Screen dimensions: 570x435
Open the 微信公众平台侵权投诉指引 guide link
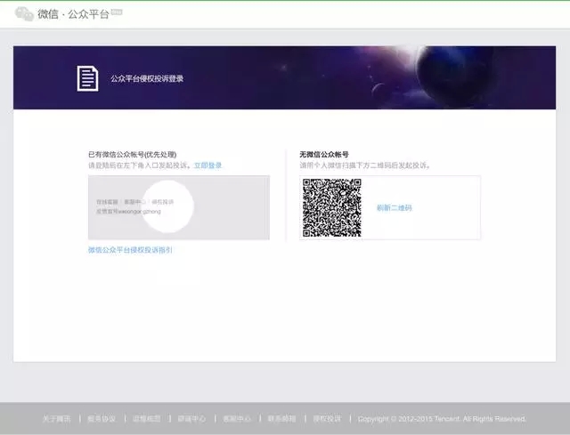pos(130,250)
